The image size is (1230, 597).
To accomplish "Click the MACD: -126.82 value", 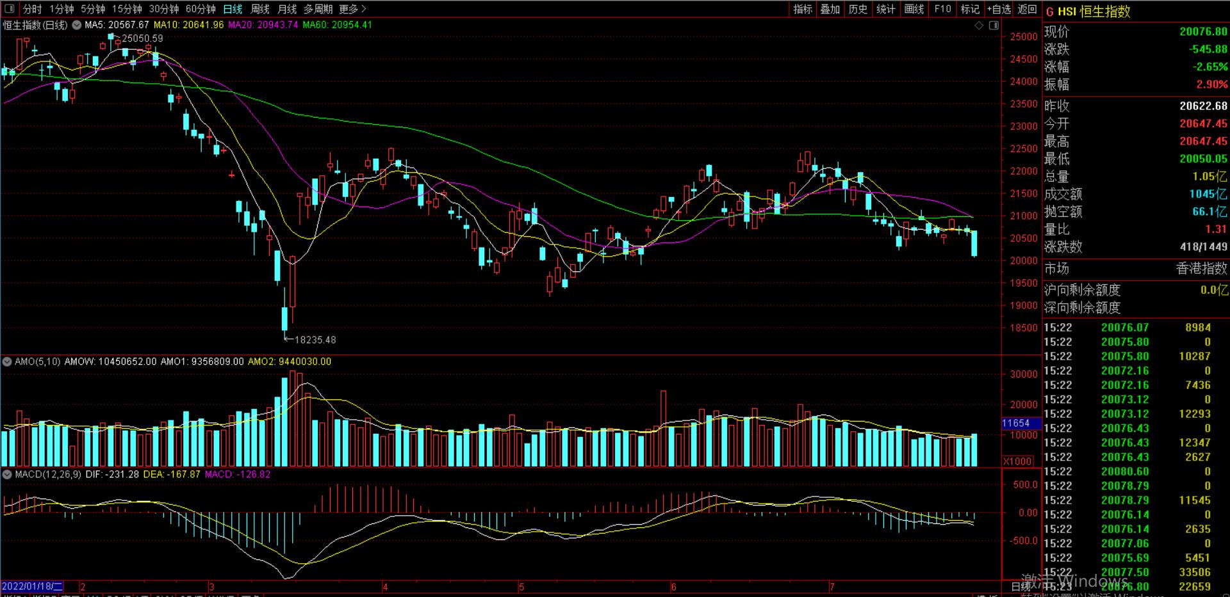I will tap(238, 475).
